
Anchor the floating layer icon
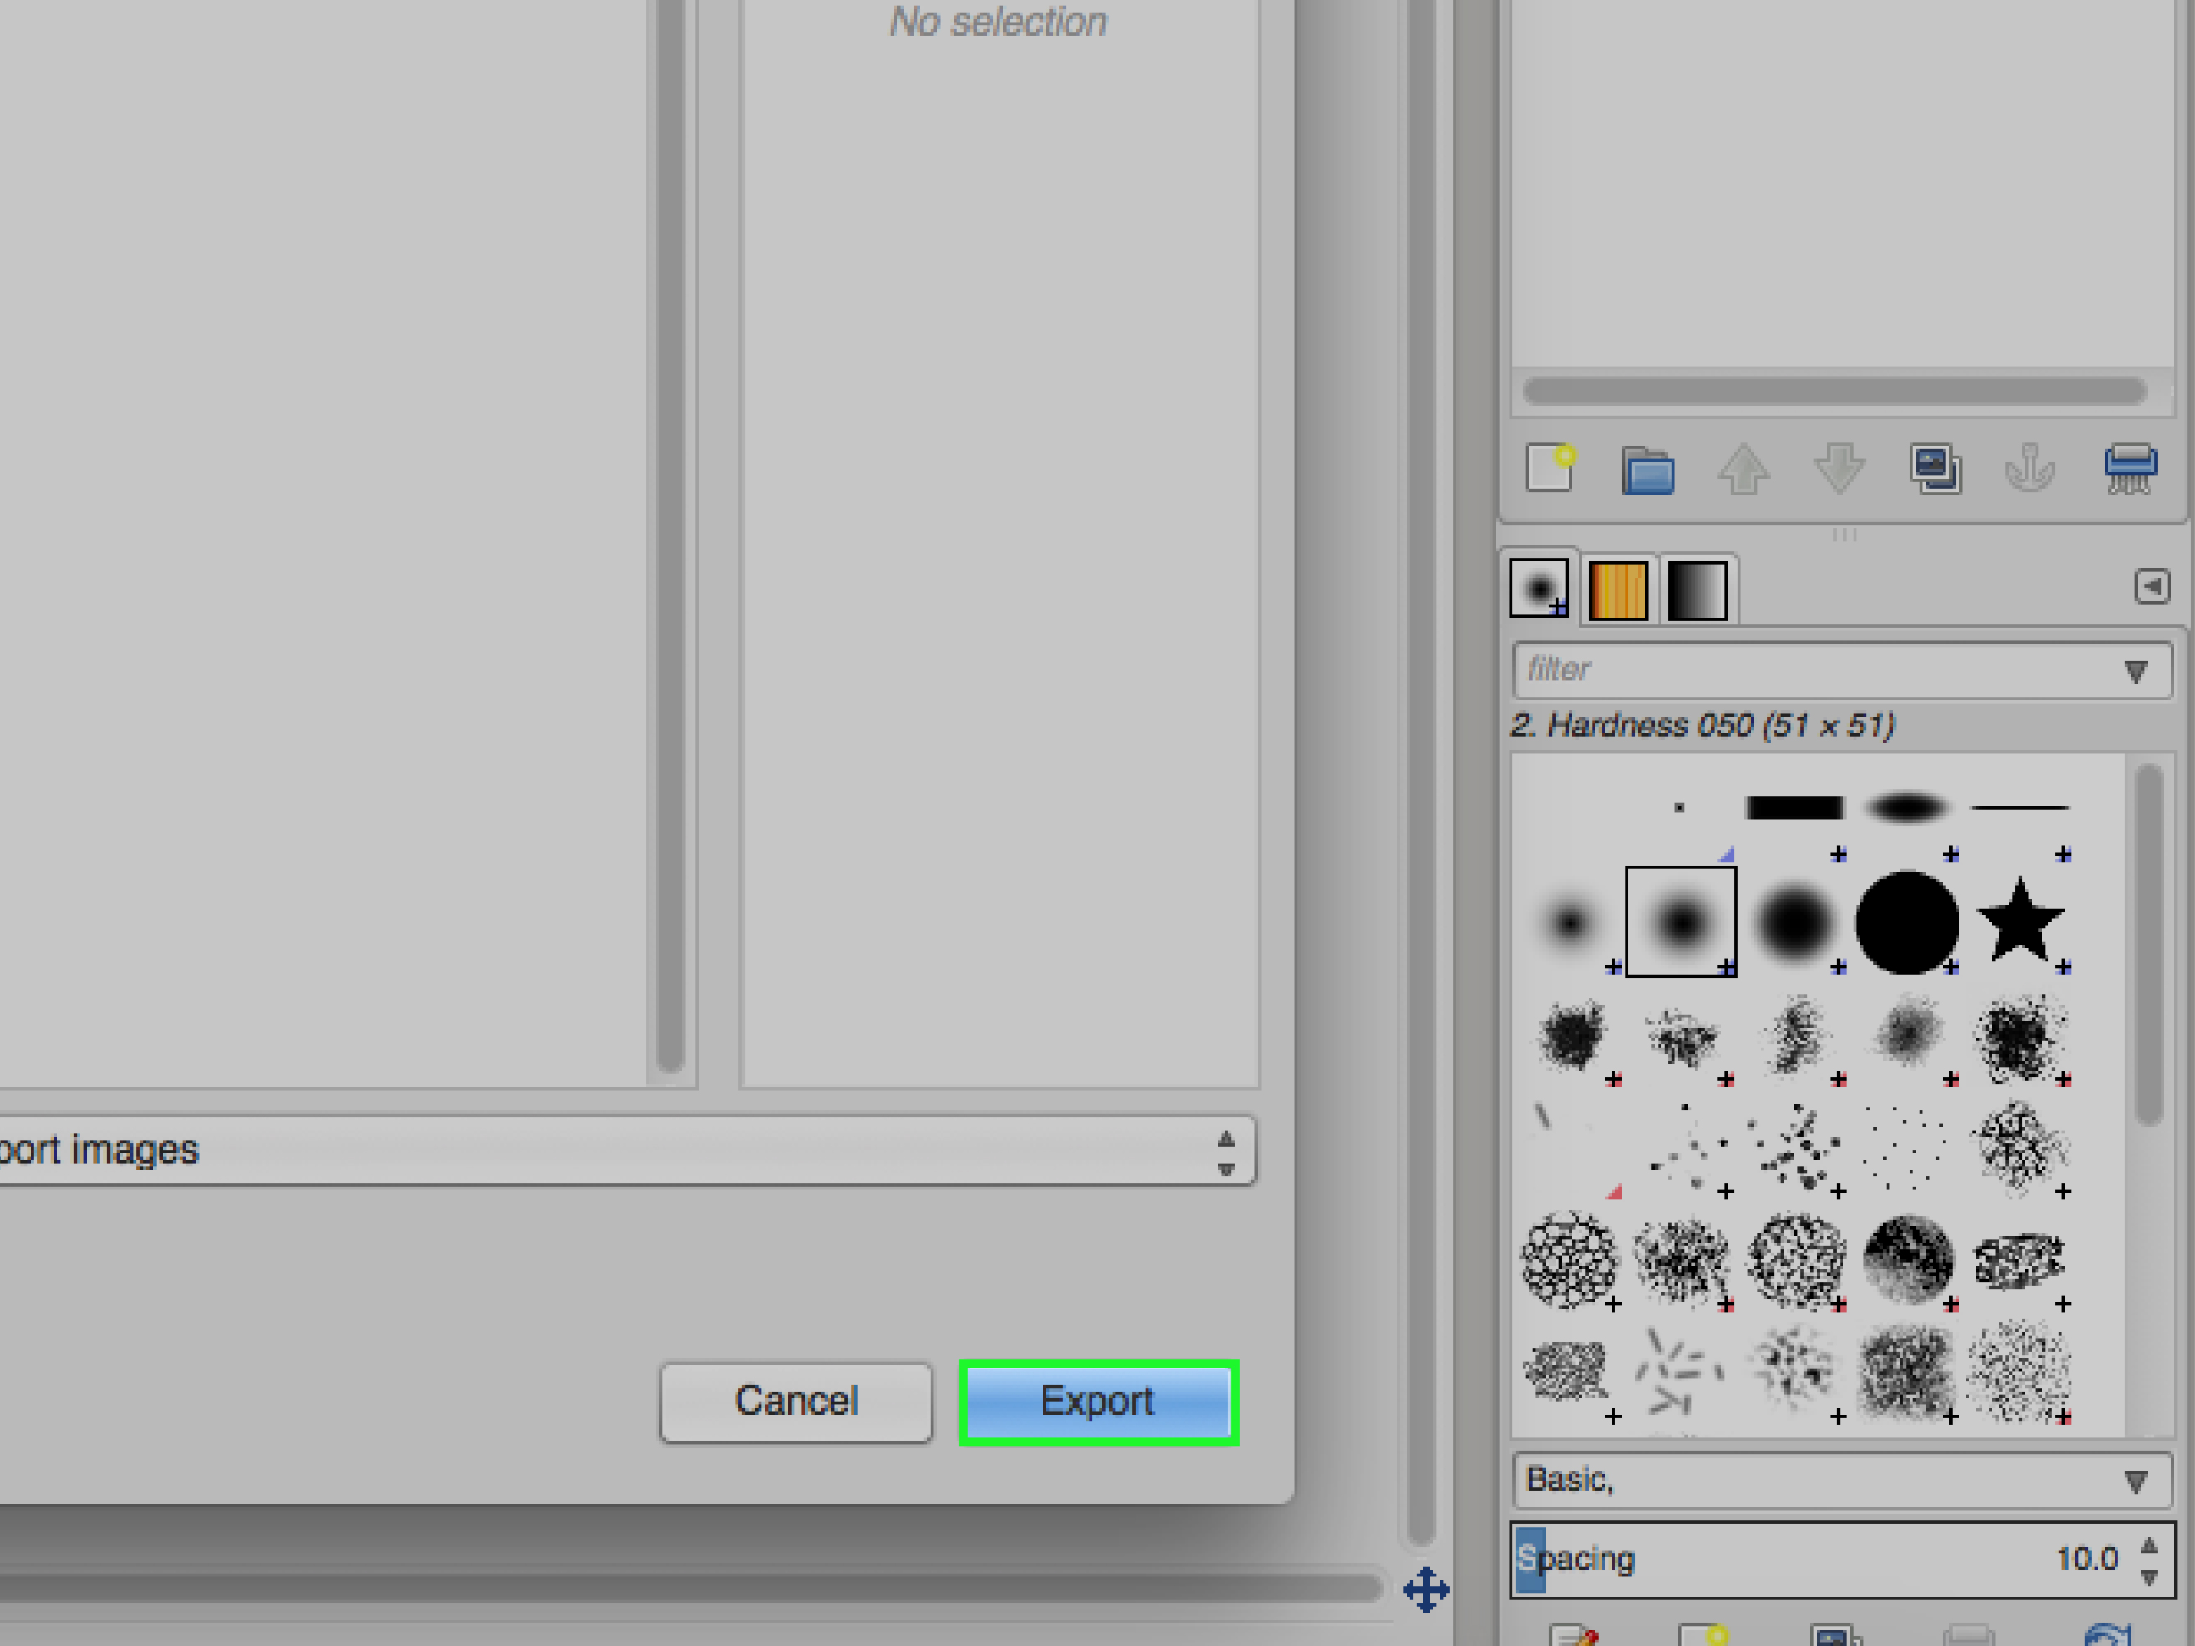pos(2030,469)
